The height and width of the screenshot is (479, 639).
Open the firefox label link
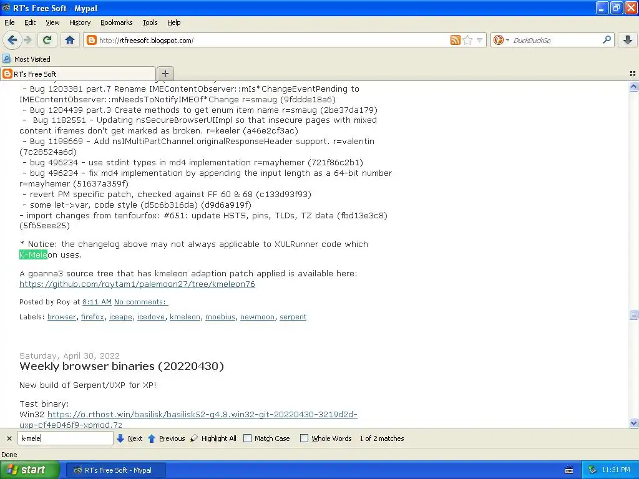pos(92,317)
